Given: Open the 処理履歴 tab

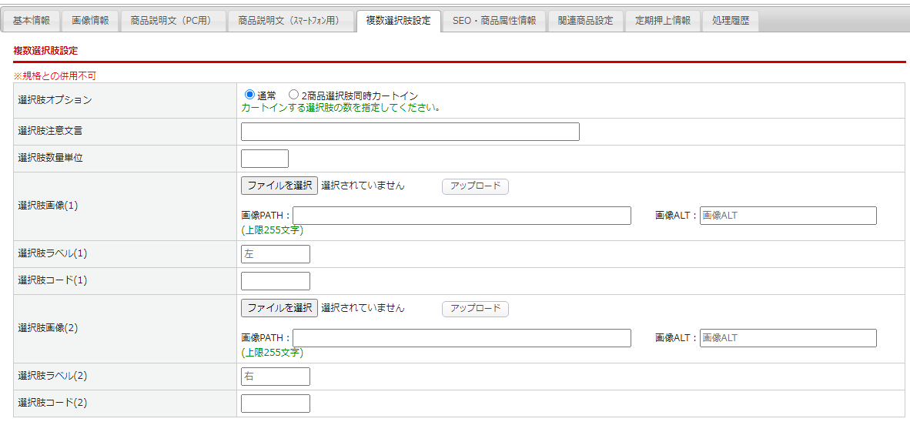Looking at the screenshot, I should click(731, 21).
